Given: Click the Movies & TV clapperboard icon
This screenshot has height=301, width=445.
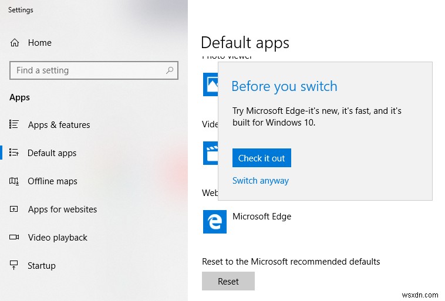Looking at the screenshot, I should pos(211,153).
